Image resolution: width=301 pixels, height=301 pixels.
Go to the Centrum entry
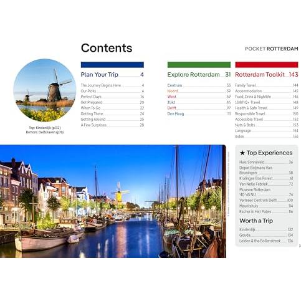tap(199, 85)
